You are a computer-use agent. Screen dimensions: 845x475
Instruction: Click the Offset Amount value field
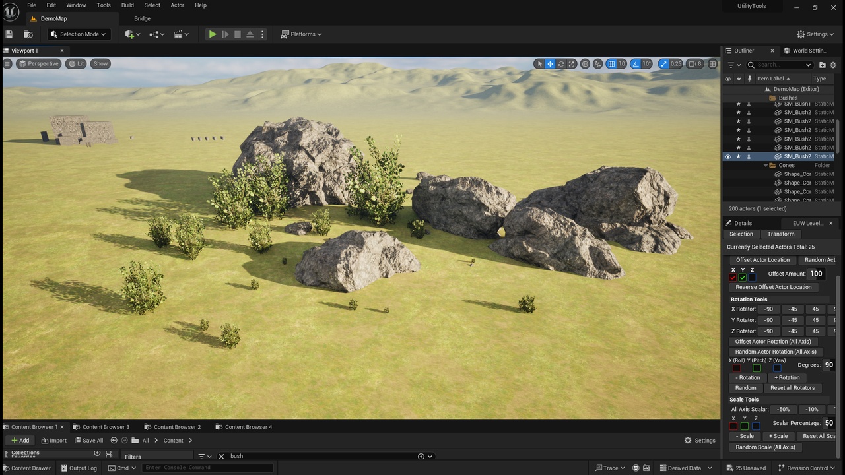pyautogui.click(x=817, y=274)
